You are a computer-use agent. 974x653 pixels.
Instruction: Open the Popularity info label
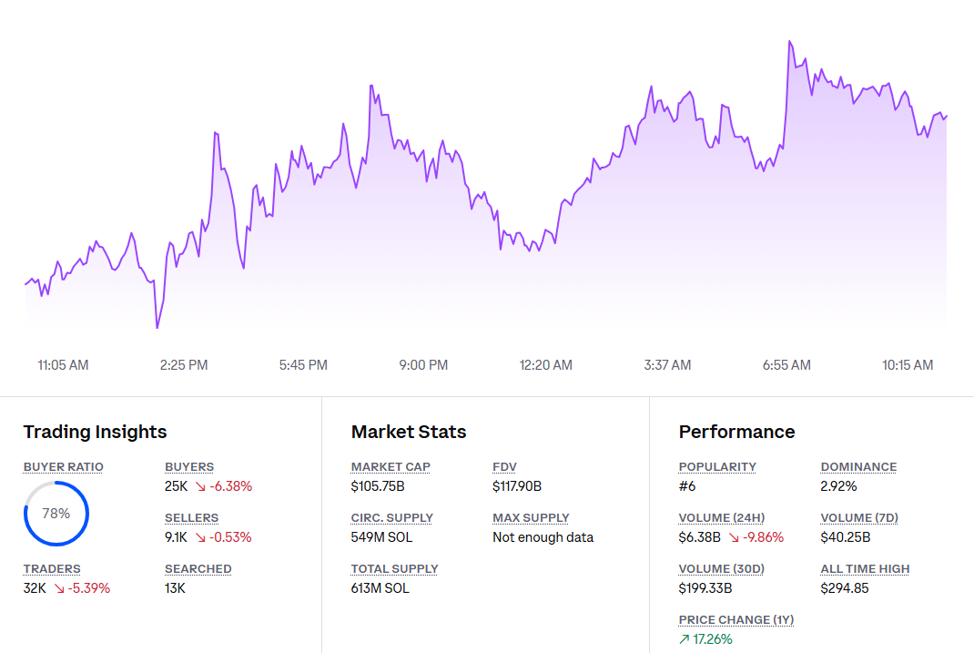(x=716, y=466)
